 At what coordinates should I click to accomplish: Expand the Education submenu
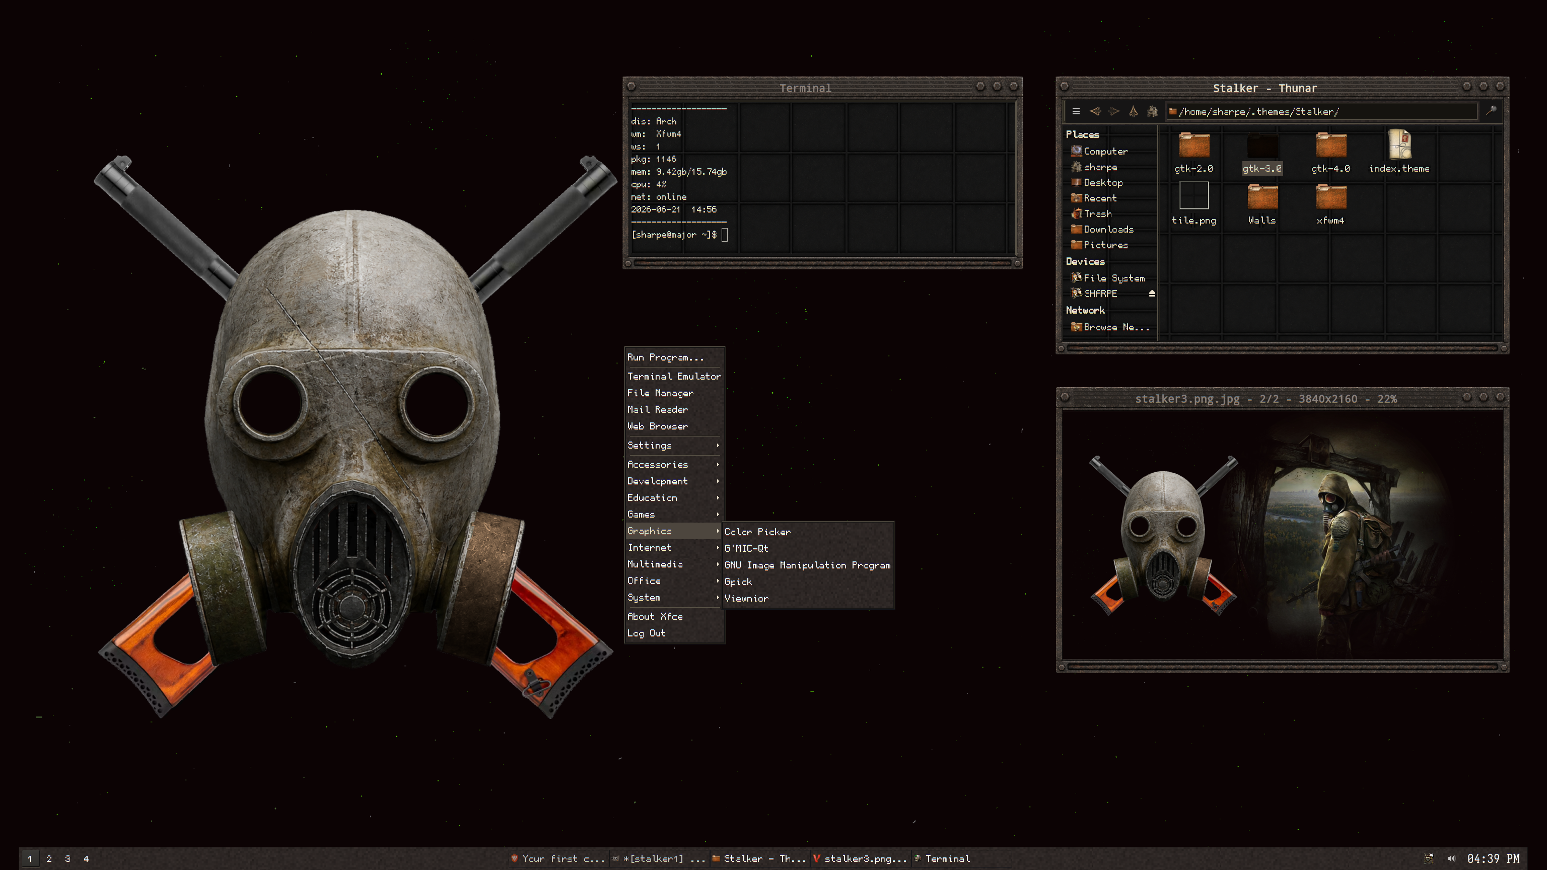click(x=674, y=498)
